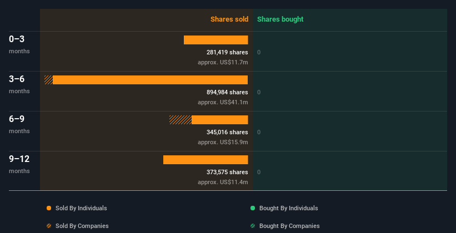Click the 3–6 period label
Viewport: 456px width, 233px height.
[17, 79]
